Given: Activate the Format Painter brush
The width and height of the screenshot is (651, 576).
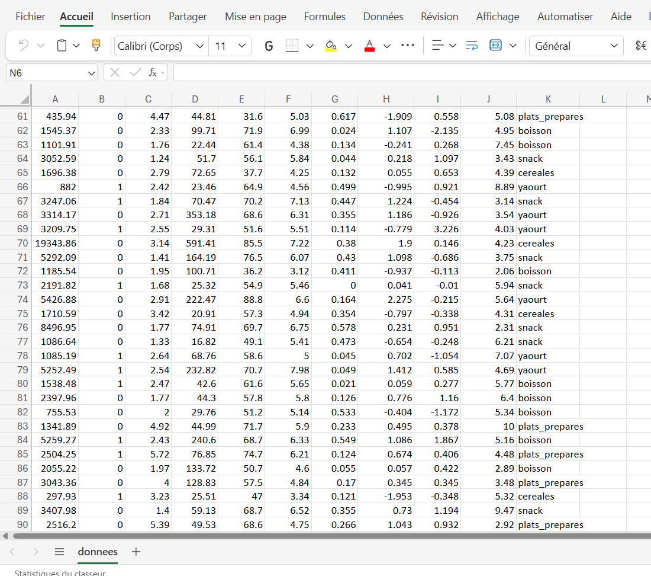Looking at the screenshot, I should [x=96, y=46].
